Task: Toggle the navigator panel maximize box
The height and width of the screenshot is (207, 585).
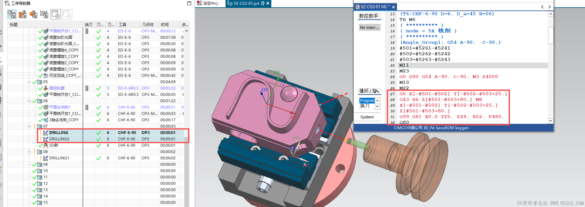Action: click(x=189, y=3)
